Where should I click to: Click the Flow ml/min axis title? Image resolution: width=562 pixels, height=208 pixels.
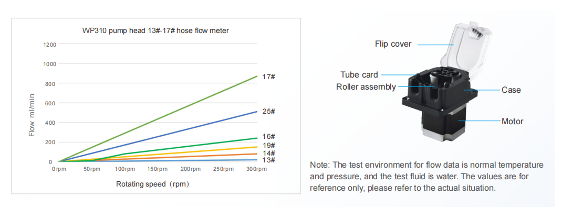[32, 116]
